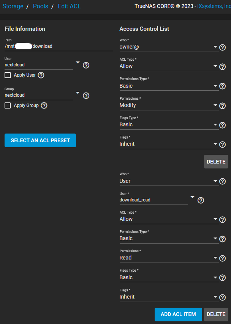Navigate to Pools in the breadcrumb
Screen dimensions: 231x324
point(41,6)
